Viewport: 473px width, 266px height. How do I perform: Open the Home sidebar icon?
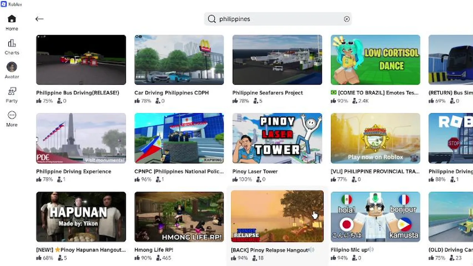pyautogui.click(x=12, y=19)
